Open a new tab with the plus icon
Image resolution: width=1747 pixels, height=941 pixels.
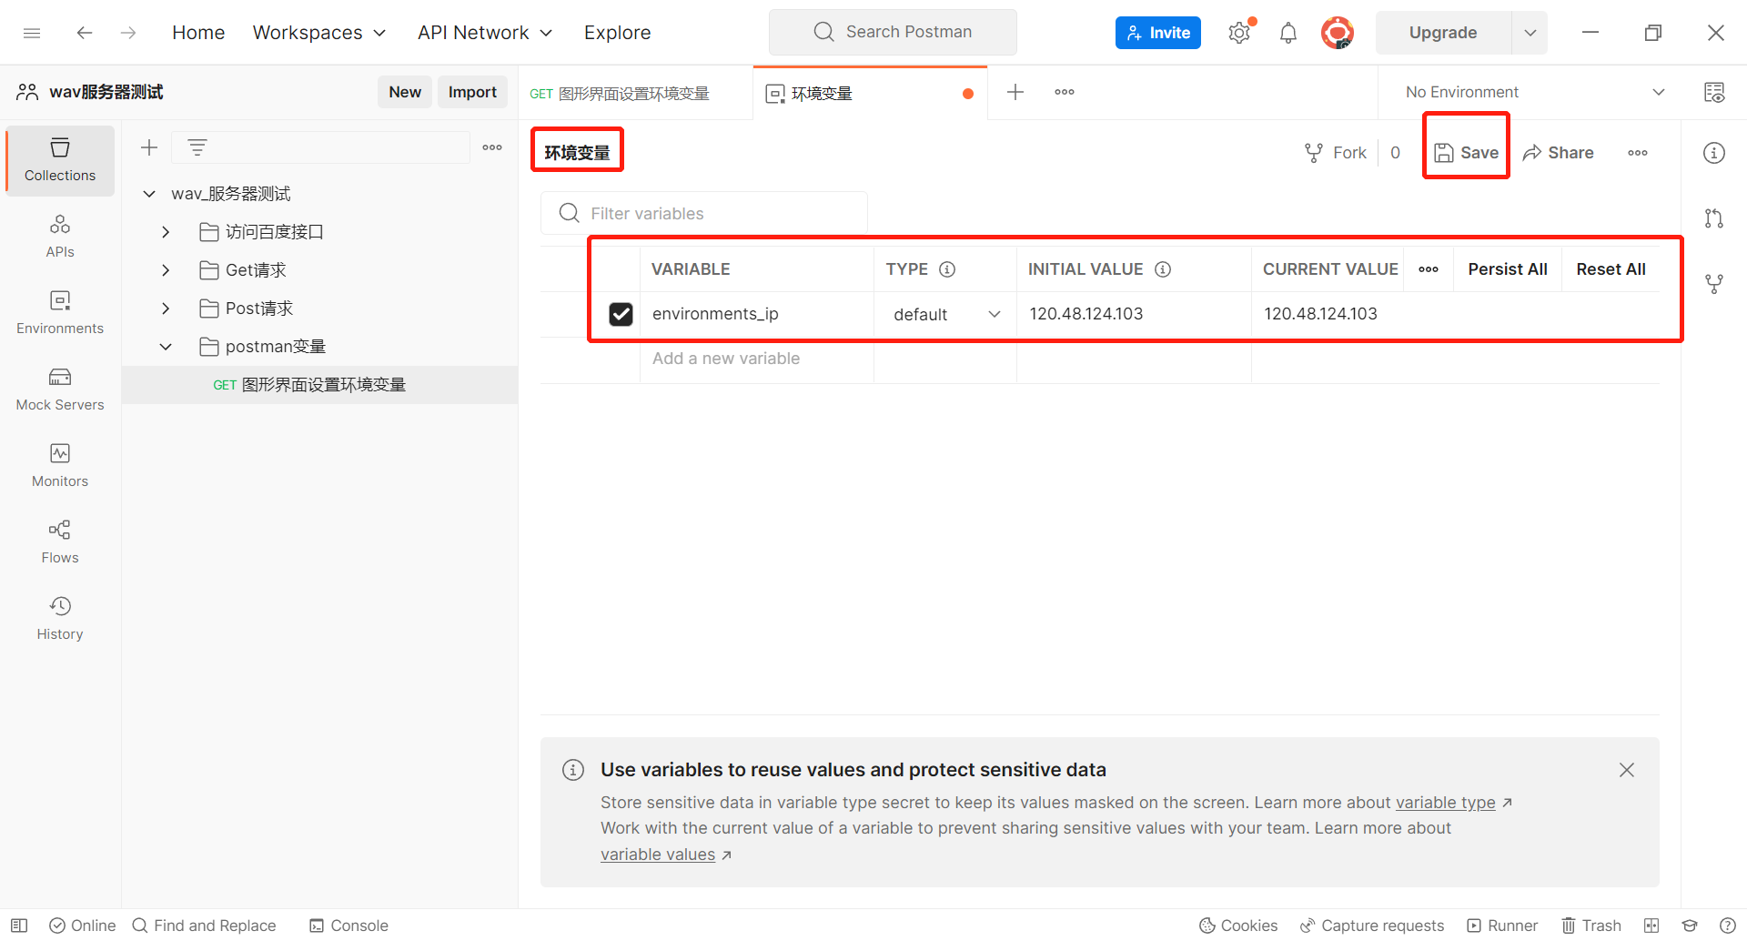point(1015,92)
